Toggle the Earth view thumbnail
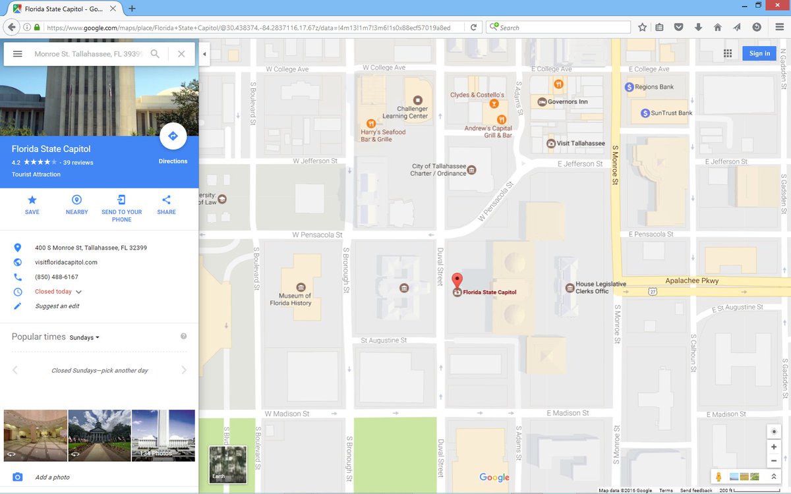This screenshot has height=494, width=791. click(x=227, y=464)
